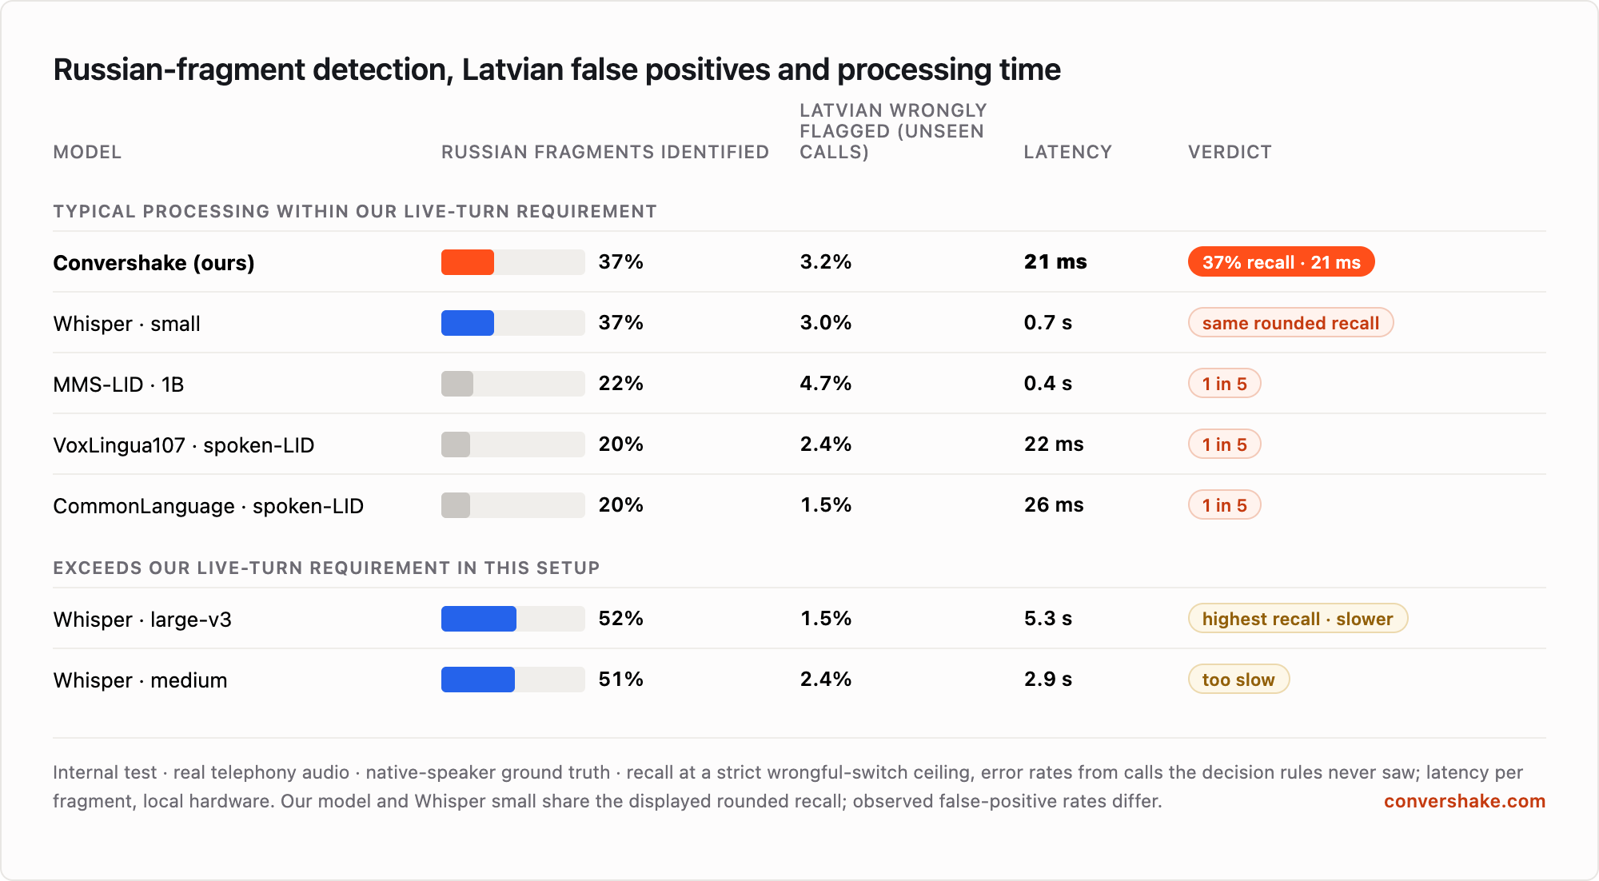
Task: Click the 'Exceeds our live-turn requirement' section heading
Action: (326, 568)
